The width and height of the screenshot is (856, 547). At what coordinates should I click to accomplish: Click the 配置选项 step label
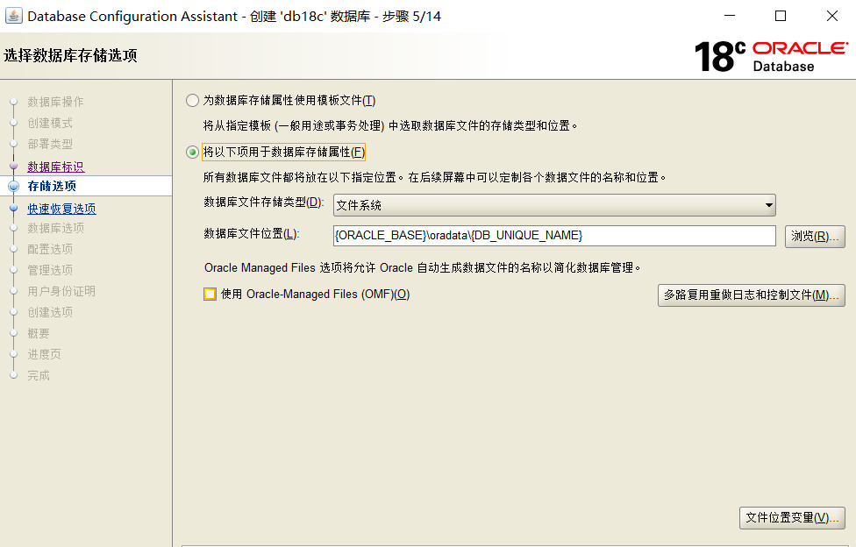[x=50, y=250]
